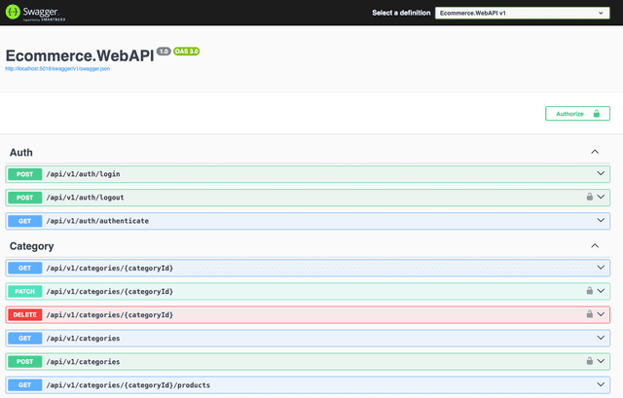Click lock icon on DELETE categories row
The width and height of the screenshot is (623, 398).
pos(589,314)
